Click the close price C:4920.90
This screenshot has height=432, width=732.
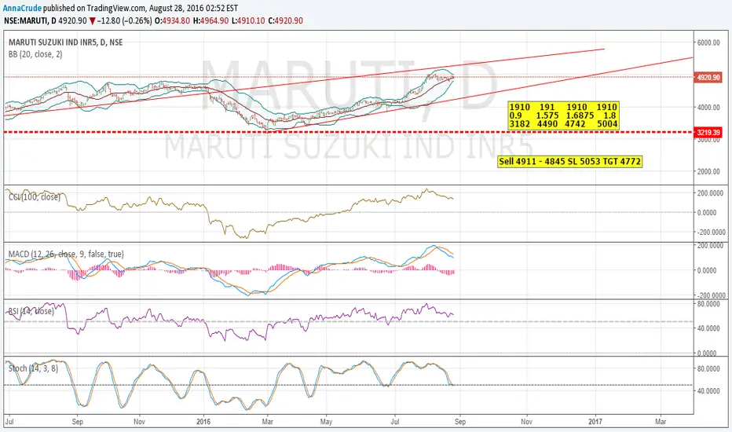click(x=285, y=20)
